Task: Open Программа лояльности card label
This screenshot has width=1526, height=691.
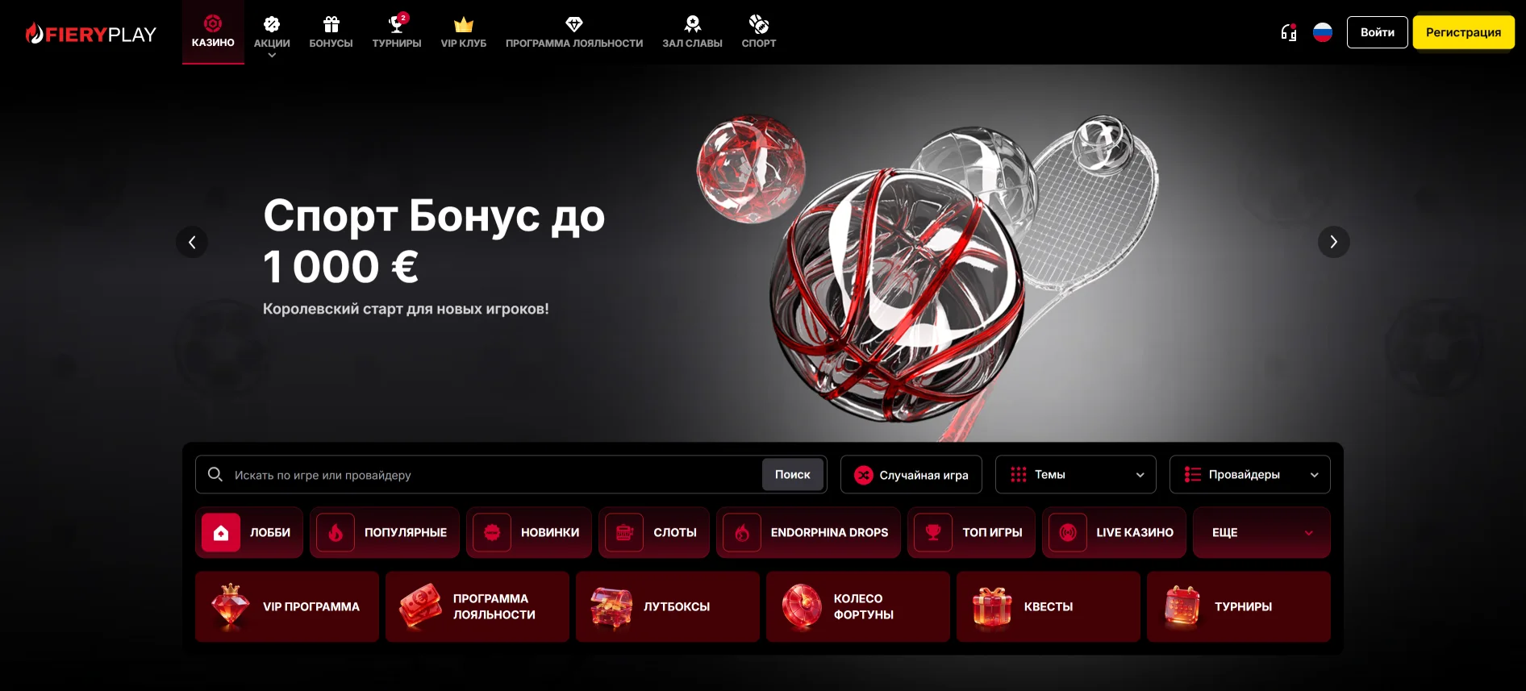Action: click(x=494, y=606)
